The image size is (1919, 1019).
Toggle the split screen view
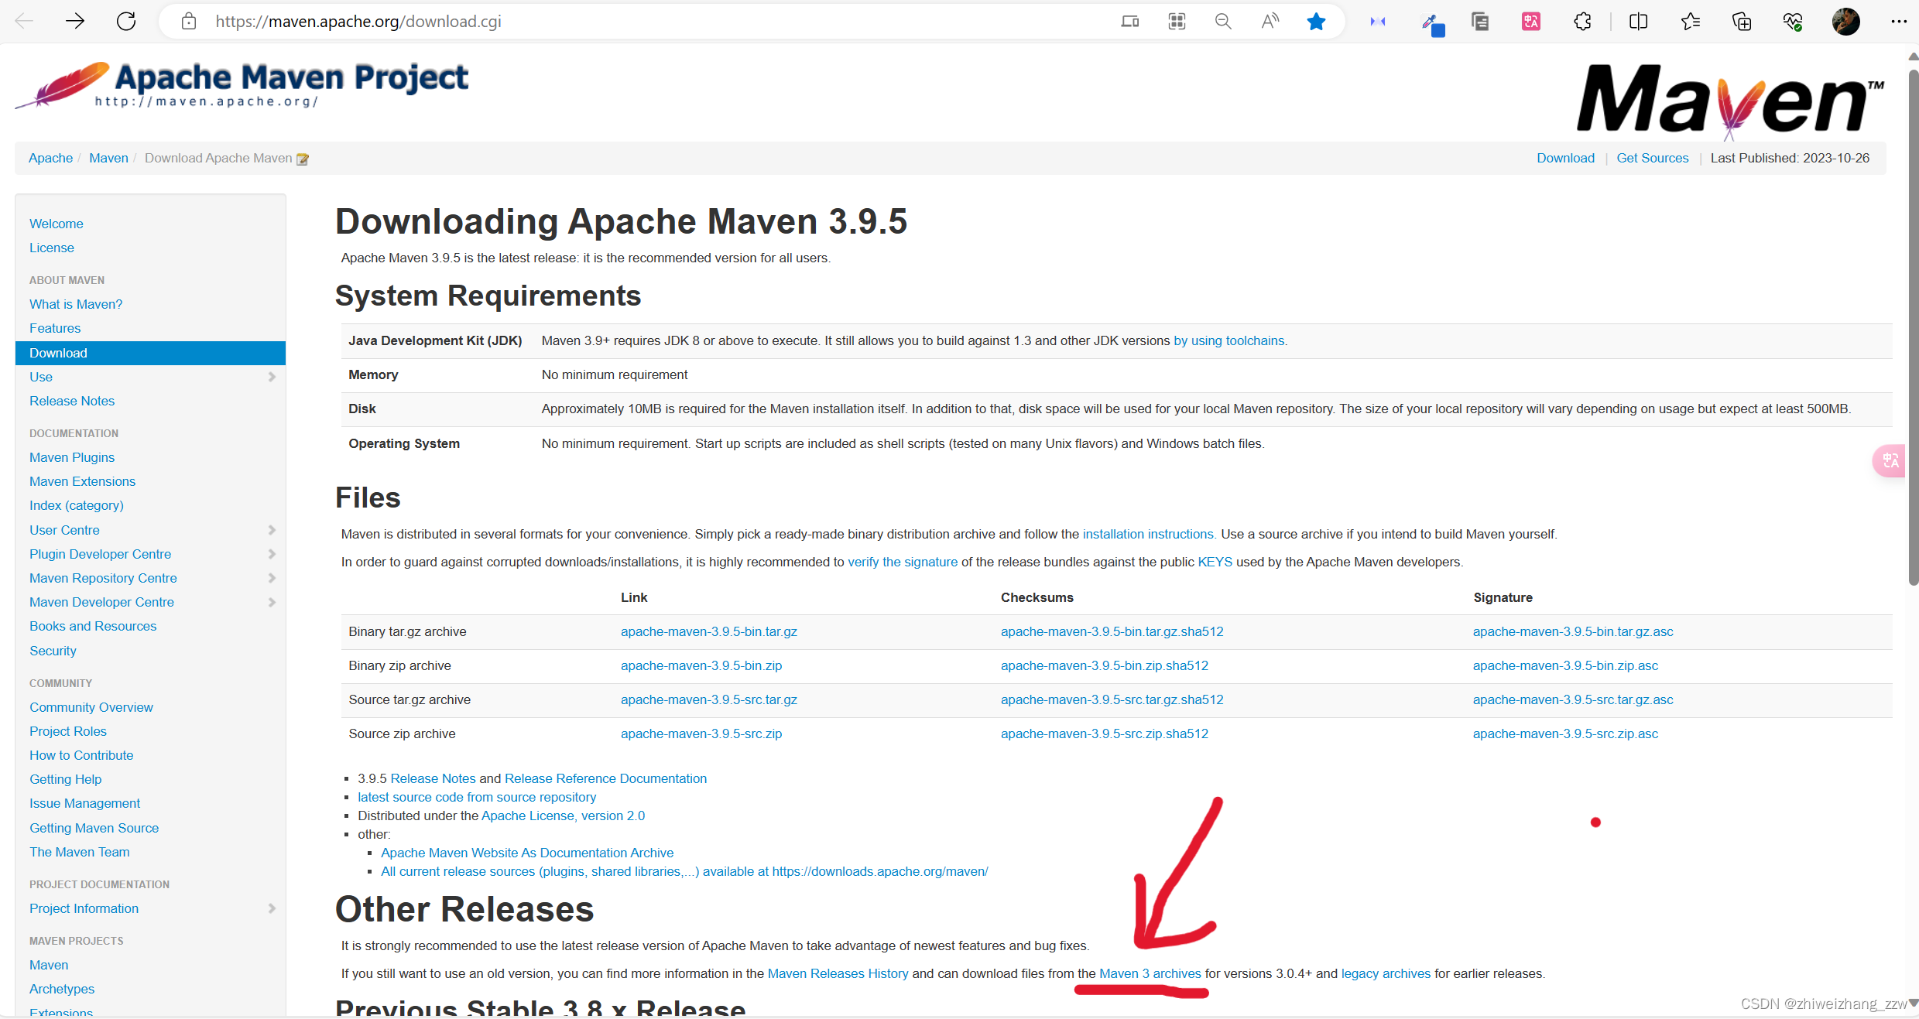click(1638, 21)
